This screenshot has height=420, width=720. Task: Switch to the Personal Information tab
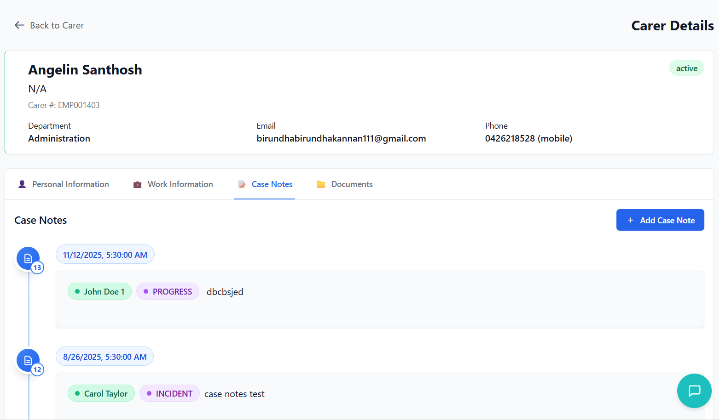coord(70,184)
